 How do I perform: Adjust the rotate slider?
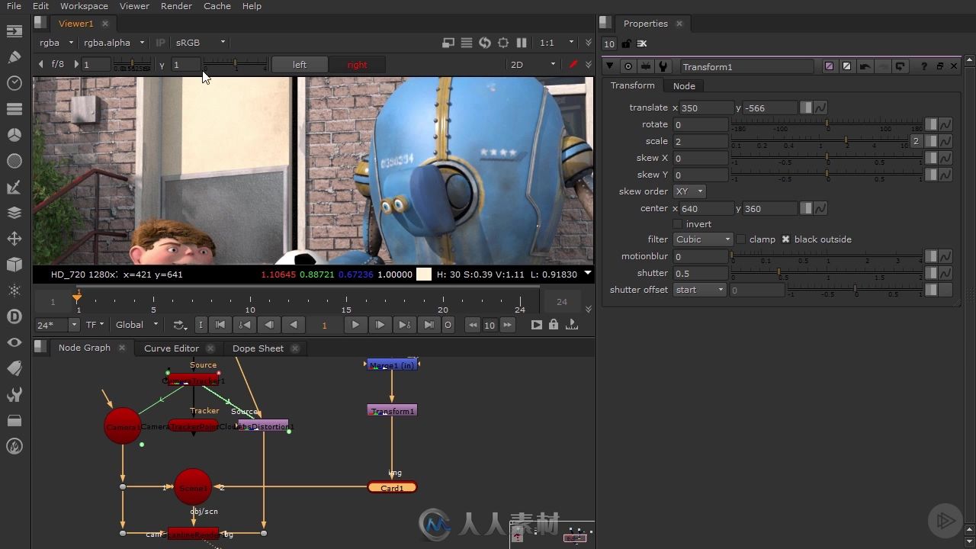click(x=827, y=124)
